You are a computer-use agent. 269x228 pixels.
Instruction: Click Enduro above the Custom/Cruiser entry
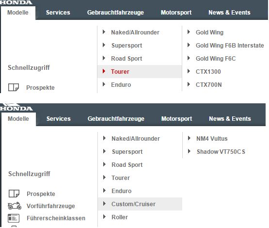click(x=122, y=191)
